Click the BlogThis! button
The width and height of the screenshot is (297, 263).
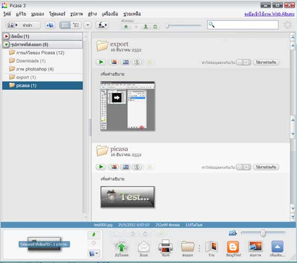tap(233, 249)
